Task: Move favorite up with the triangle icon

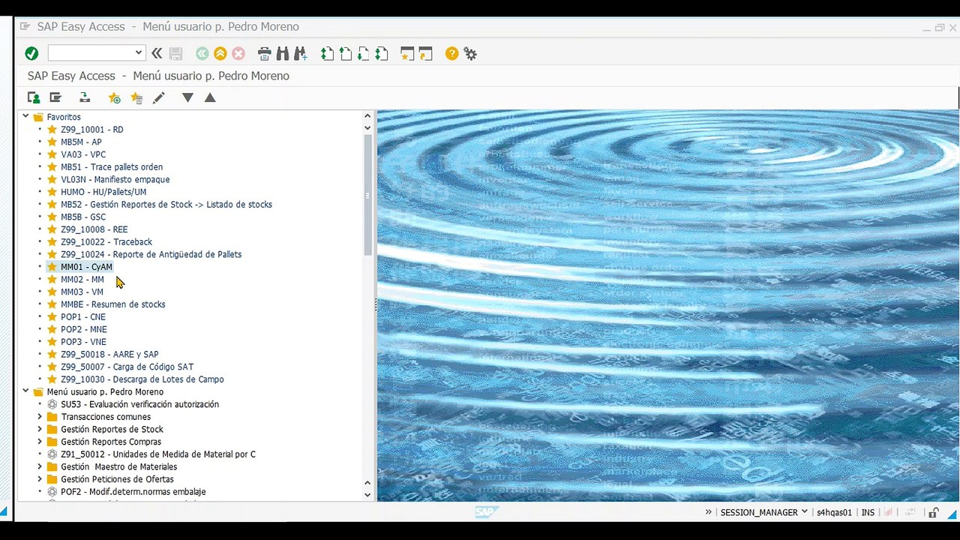Action: [x=210, y=97]
